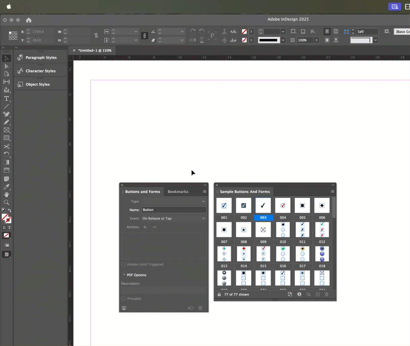
Task: Open Buttons and Forms panel menu
Action: click(x=205, y=192)
